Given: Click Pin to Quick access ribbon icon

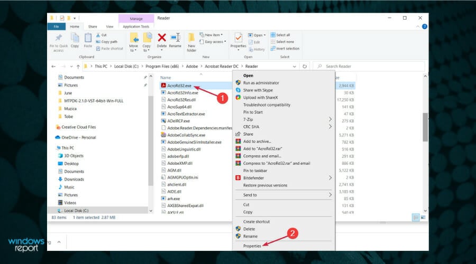Looking at the screenshot, I should pos(59,42).
